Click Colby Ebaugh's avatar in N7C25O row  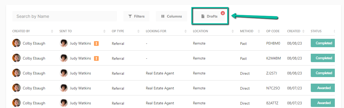click(x=16, y=88)
